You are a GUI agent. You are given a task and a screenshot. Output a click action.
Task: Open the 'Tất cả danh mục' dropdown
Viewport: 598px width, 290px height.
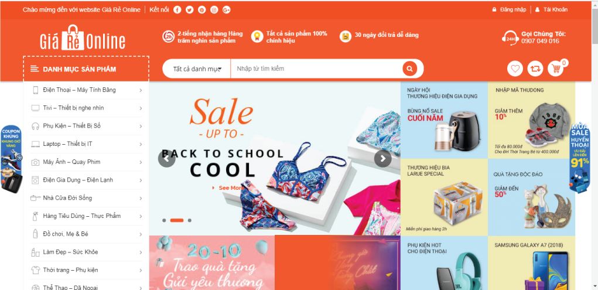(197, 69)
